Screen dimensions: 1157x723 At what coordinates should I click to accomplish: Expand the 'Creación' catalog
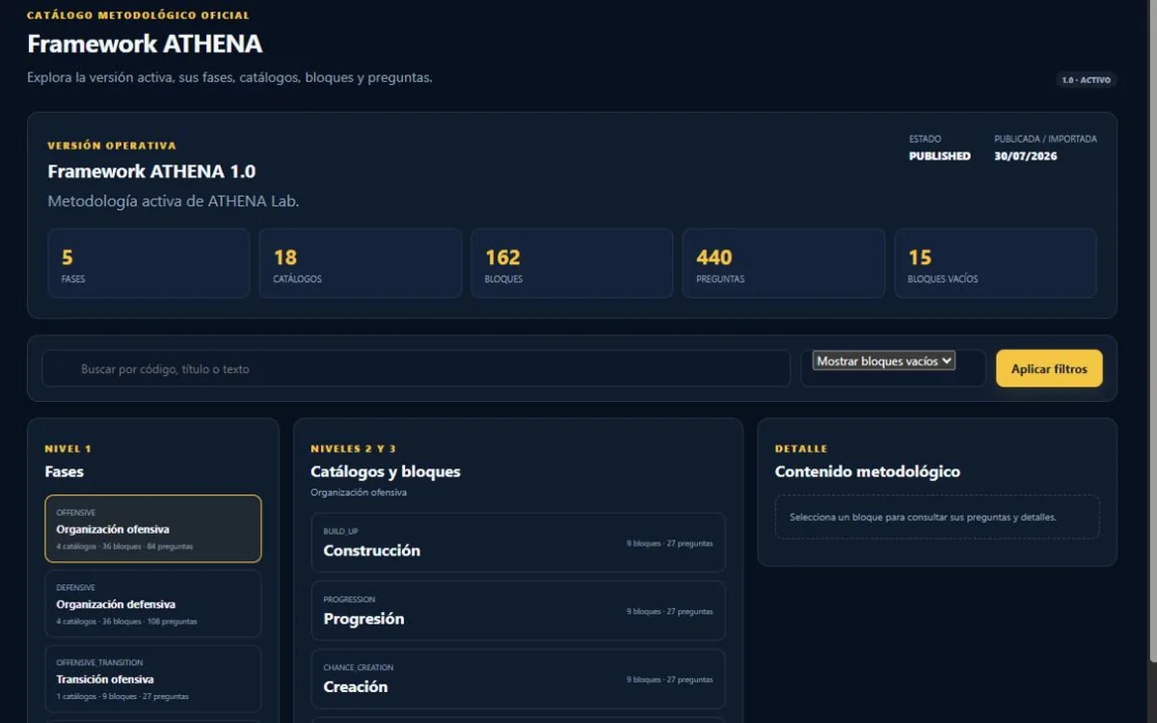[518, 679]
